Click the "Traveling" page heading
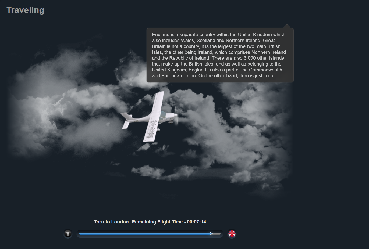Screen dimensions: 369x249 tap(25, 10)
